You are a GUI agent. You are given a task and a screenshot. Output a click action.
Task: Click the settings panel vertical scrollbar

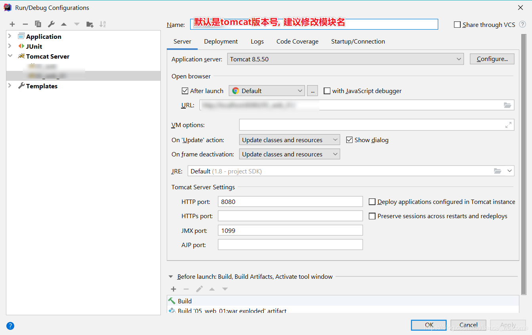coord(524,164)
